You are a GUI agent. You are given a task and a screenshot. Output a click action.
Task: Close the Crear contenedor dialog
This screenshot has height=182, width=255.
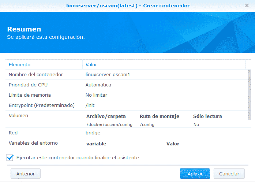[x=247, y=6]
